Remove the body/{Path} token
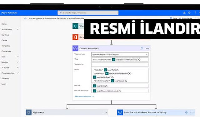Screen dimensions: 200x117 (117, 70)
